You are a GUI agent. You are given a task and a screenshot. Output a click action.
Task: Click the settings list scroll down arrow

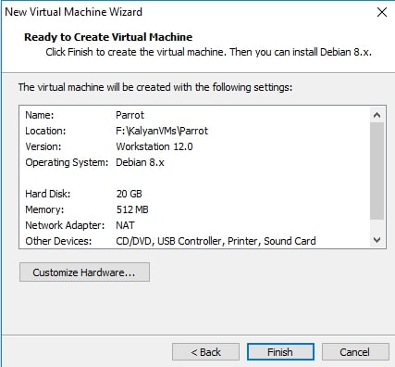(376, 240)
